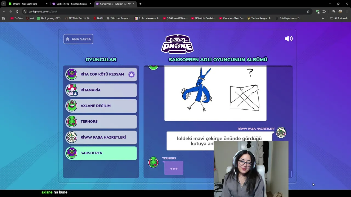351x197 pixels.
Task: Open the tab search dropdown
Action: coord(4,4)
